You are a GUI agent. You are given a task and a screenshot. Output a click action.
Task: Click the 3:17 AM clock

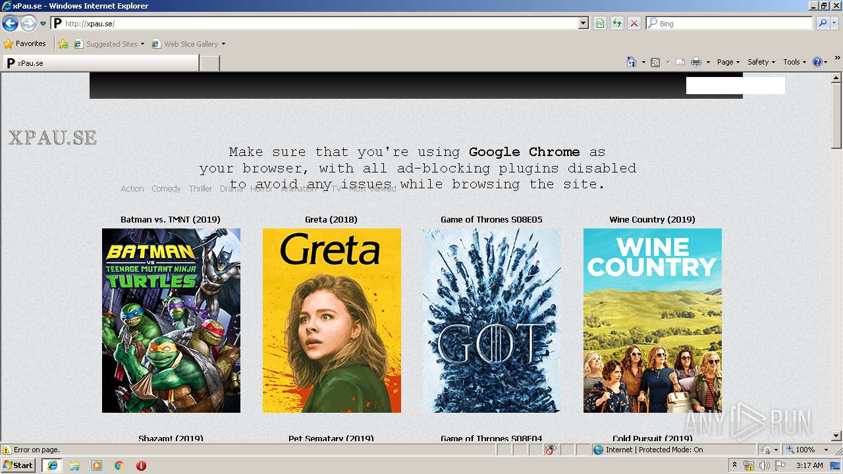[809, 465]
